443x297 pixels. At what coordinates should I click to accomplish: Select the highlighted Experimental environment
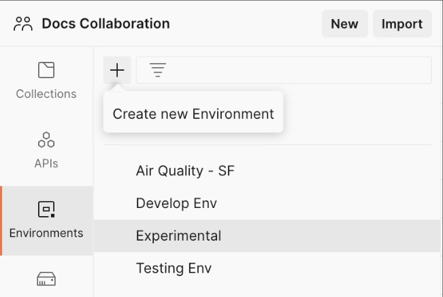pos(178,236)
